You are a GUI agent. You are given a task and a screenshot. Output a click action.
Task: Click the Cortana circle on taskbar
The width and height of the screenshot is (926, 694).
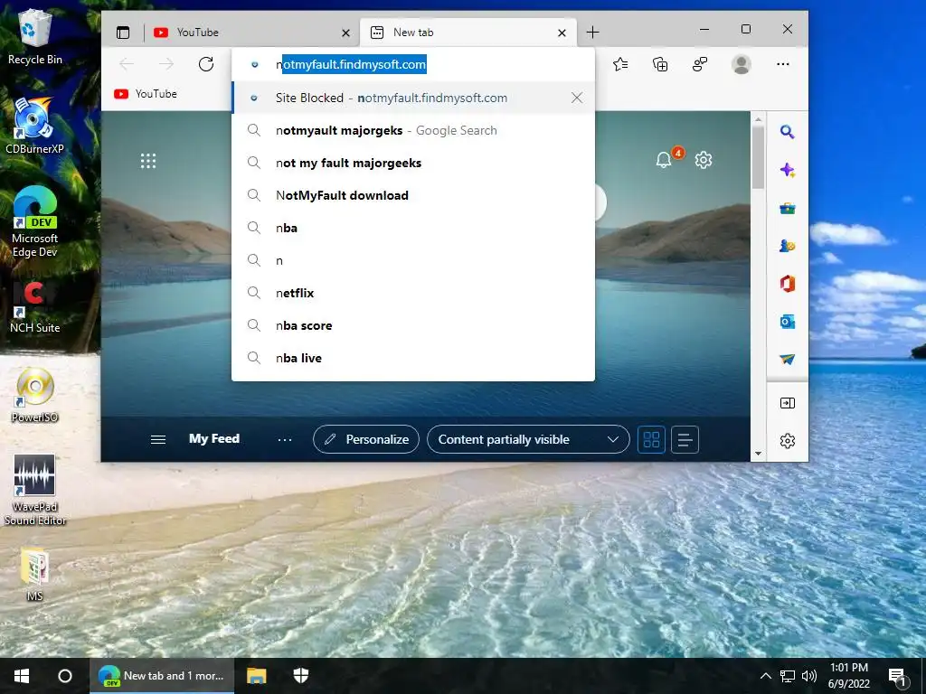(65, 676)
